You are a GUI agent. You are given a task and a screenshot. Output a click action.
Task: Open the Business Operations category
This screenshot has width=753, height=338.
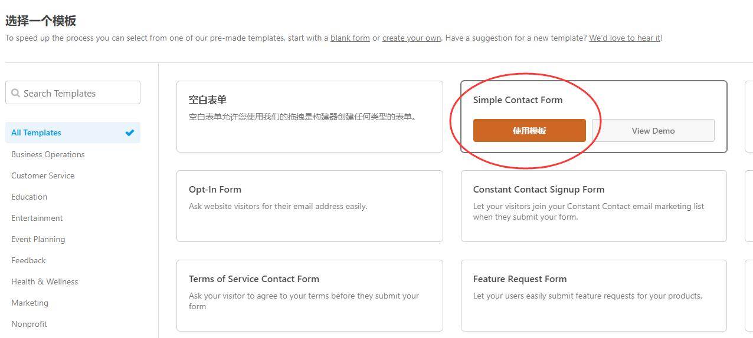tap(48, 154)
